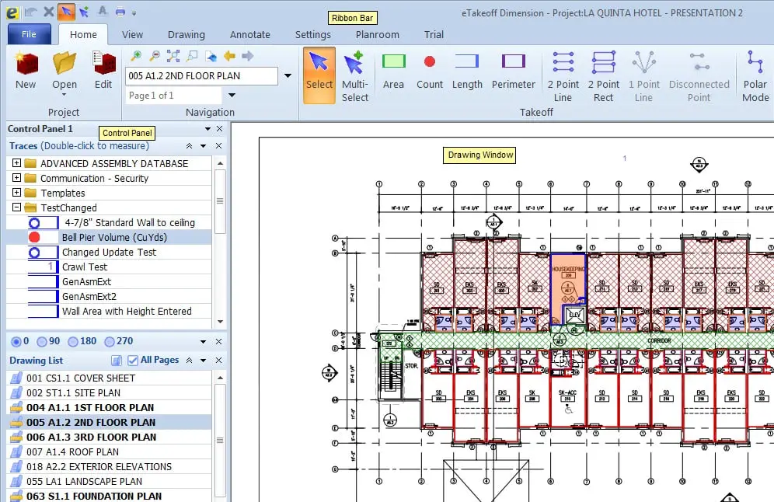Image resolution: width=774 pixels, height=502 pixels.
Task: Go to previous drawing with yellow back arrow
Action: click(x=229, y=56)
